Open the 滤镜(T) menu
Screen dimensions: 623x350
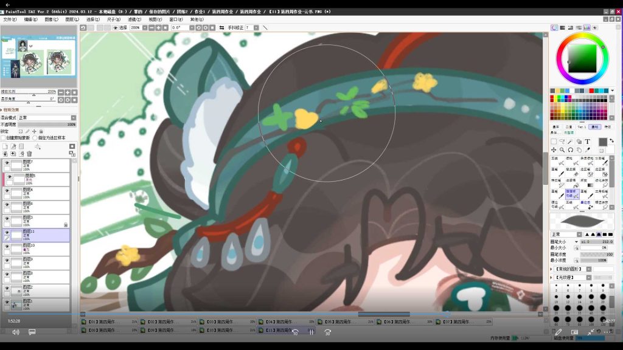[134, 19]
